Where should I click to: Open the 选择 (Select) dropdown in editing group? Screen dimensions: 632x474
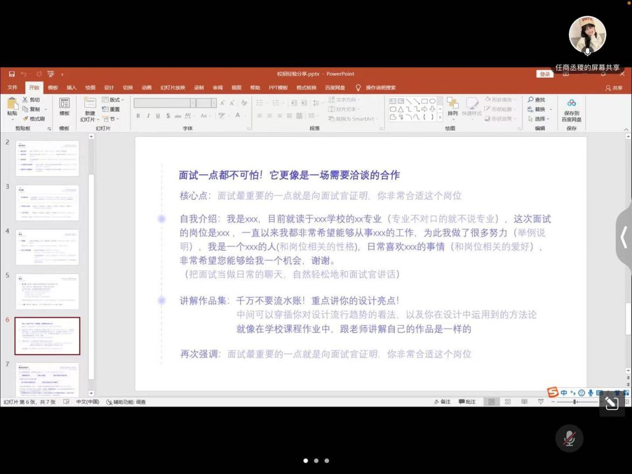point(539,119)
